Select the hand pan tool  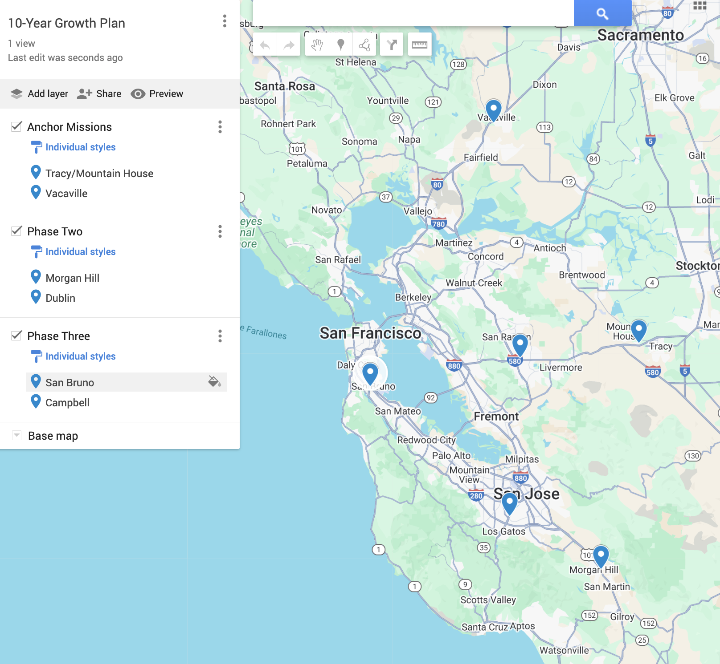[x=317, y=45]
